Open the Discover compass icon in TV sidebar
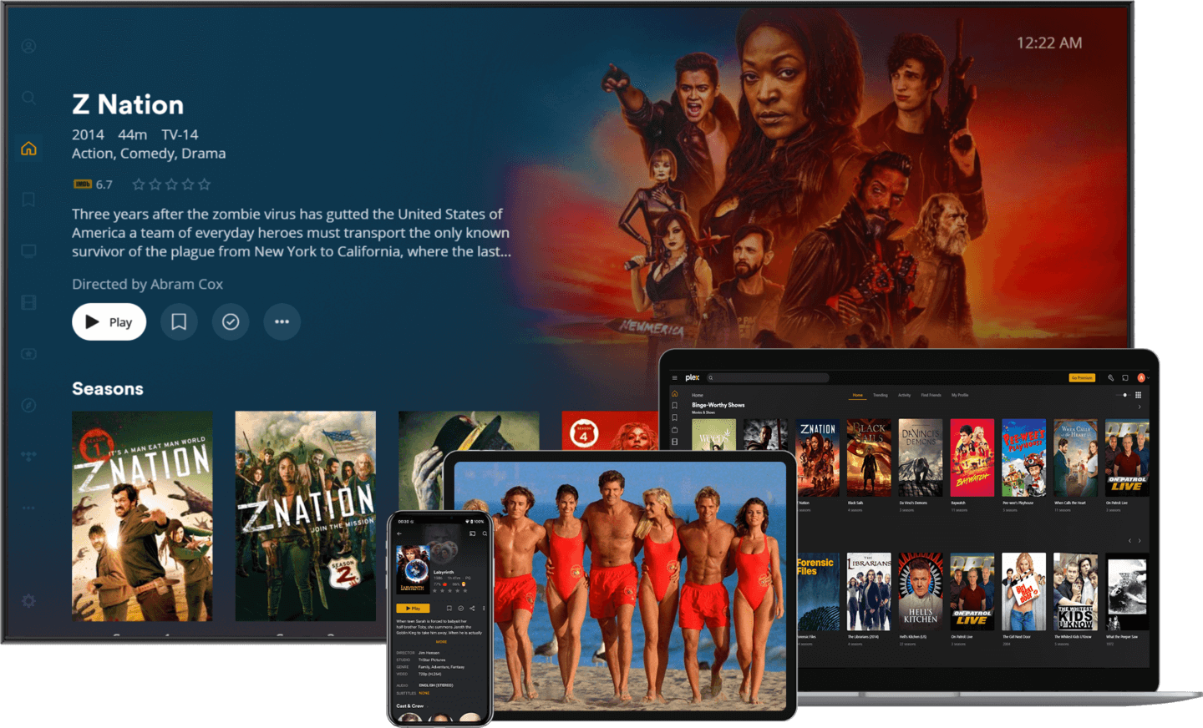 pyautogui.click(x=28, y=405)
